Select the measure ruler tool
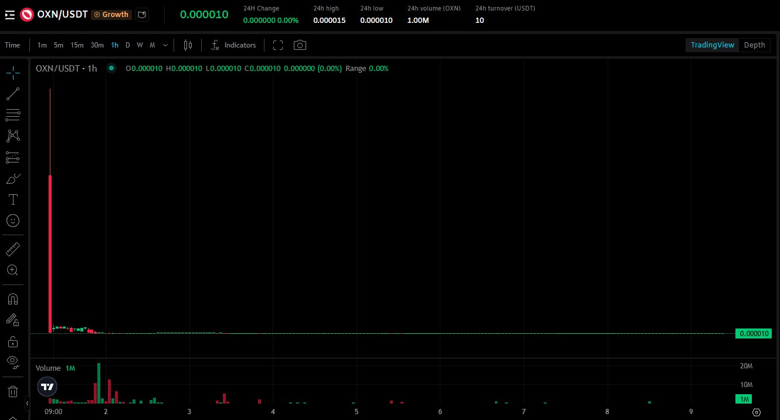The width and height of the screenshot is (780, 420). tap(13, 249)
